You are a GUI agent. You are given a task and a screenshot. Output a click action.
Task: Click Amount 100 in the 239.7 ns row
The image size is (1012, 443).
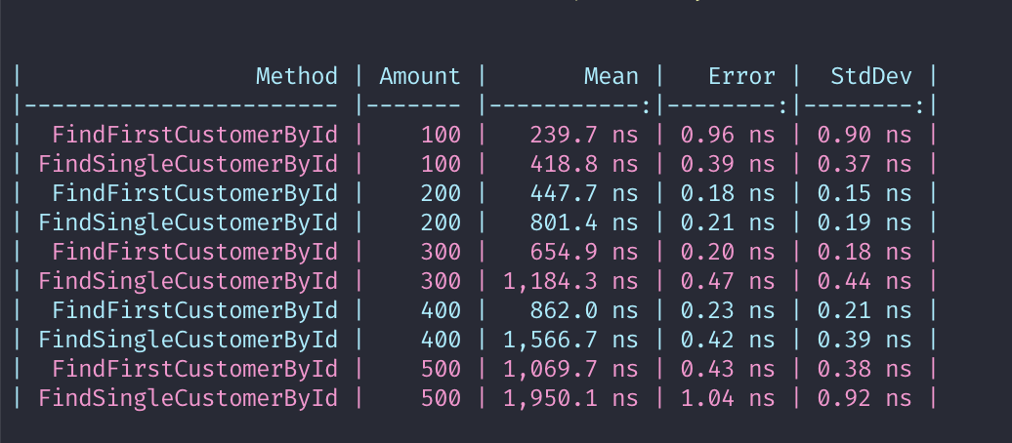point(441,135)
